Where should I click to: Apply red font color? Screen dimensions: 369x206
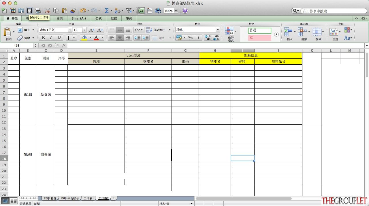coord(96,38)
